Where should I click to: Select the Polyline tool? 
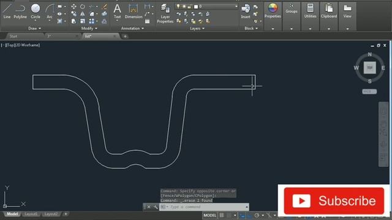(x=20, y=11)
